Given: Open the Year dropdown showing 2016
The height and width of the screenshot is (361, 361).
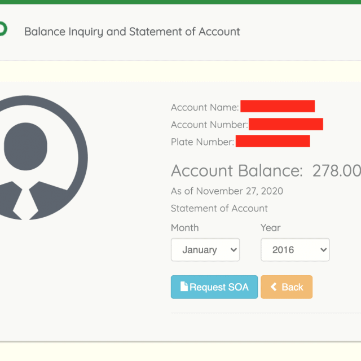Looking at the screenshot, I should 294,250.
